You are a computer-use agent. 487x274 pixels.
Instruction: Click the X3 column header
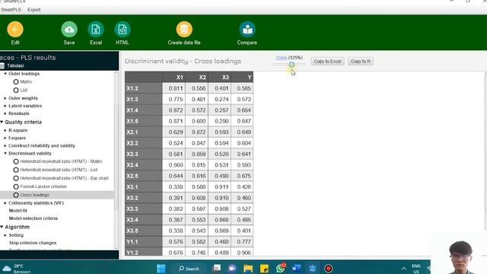[x=220, y=77]
